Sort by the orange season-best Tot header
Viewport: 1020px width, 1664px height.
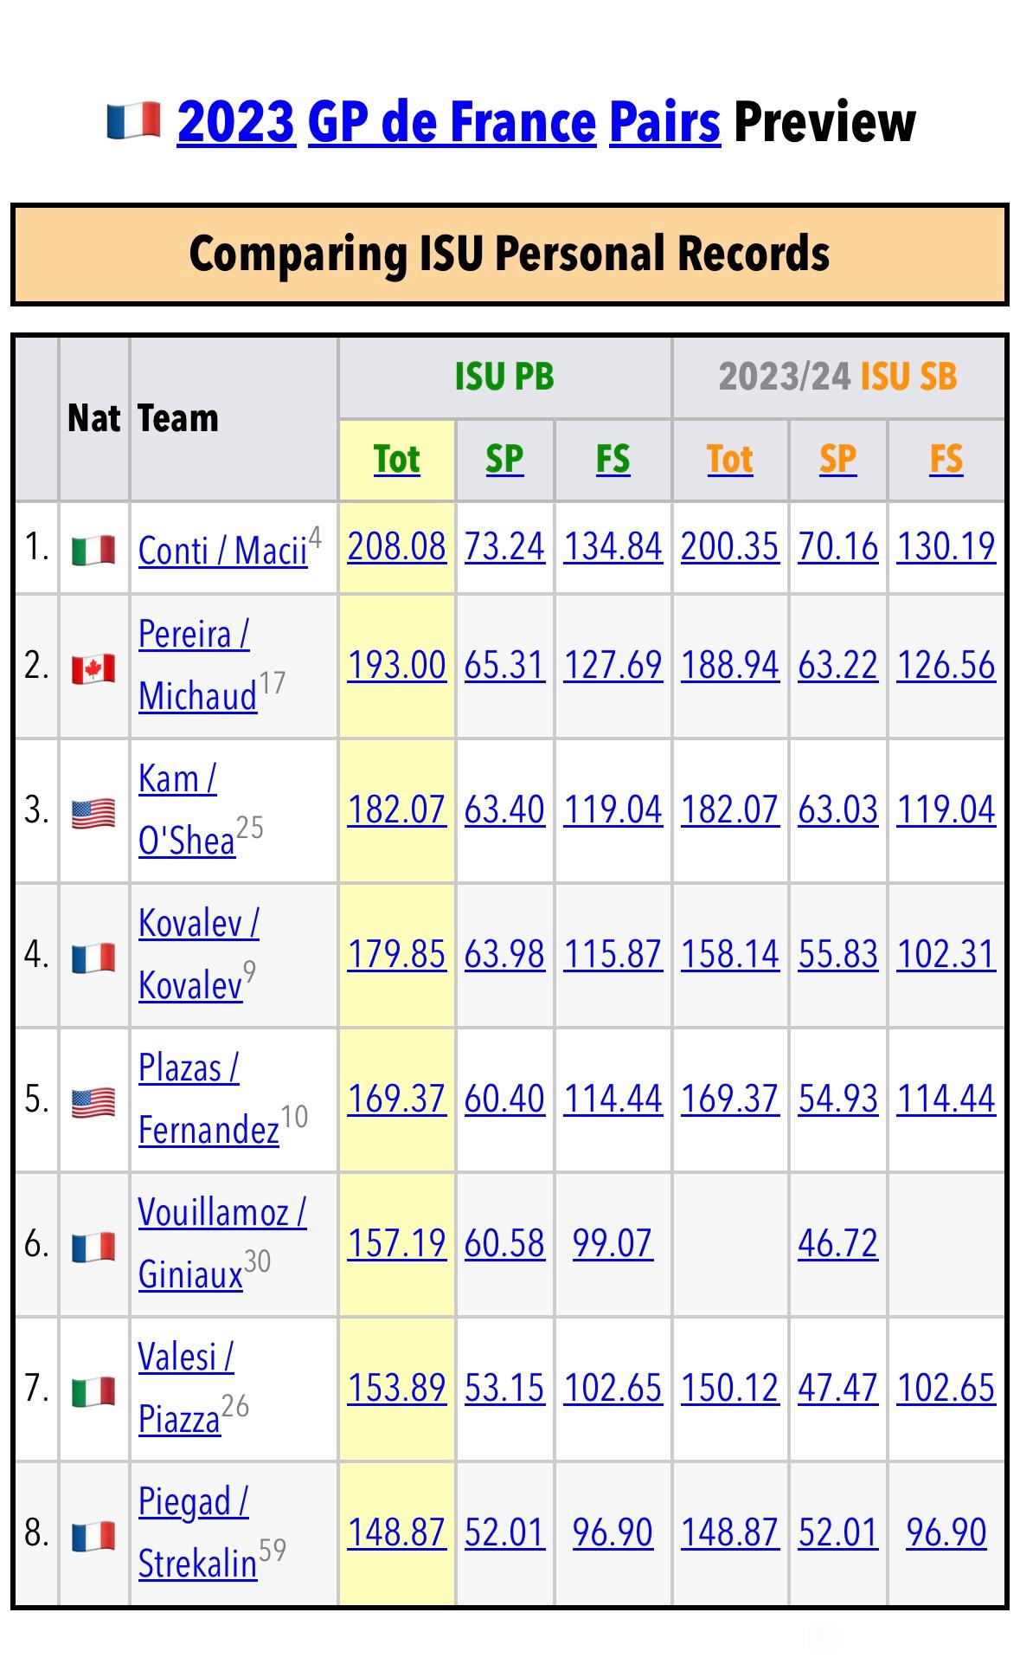coord(729,459)
